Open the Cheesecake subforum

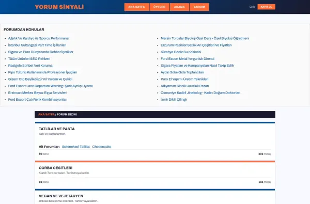pos(102,147)
